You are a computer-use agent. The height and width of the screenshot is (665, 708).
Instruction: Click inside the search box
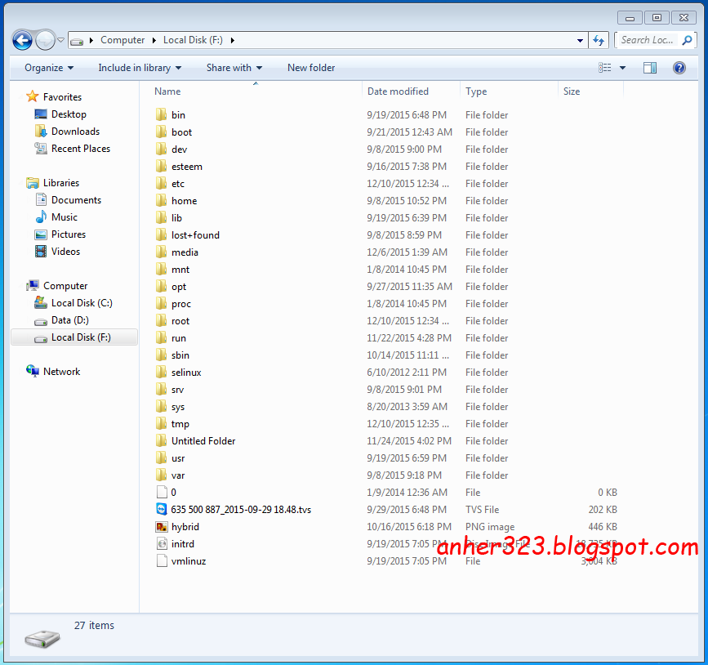649,39
